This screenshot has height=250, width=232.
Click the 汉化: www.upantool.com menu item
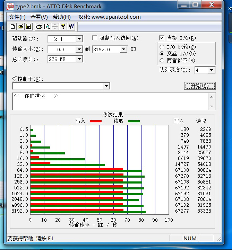(x=109, y=17)
